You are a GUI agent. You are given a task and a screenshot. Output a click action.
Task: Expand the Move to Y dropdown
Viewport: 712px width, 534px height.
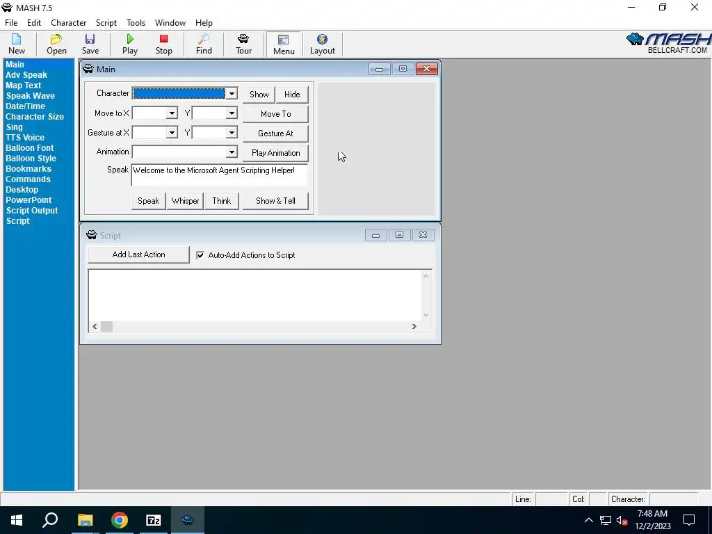pyautogui.click(x=232, y=113)
